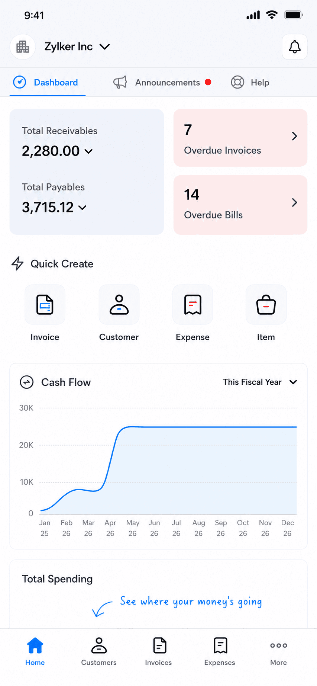Click the red Announcements notification dot
The width and height of the screenshot is (317, 686).
click(208, 82)
